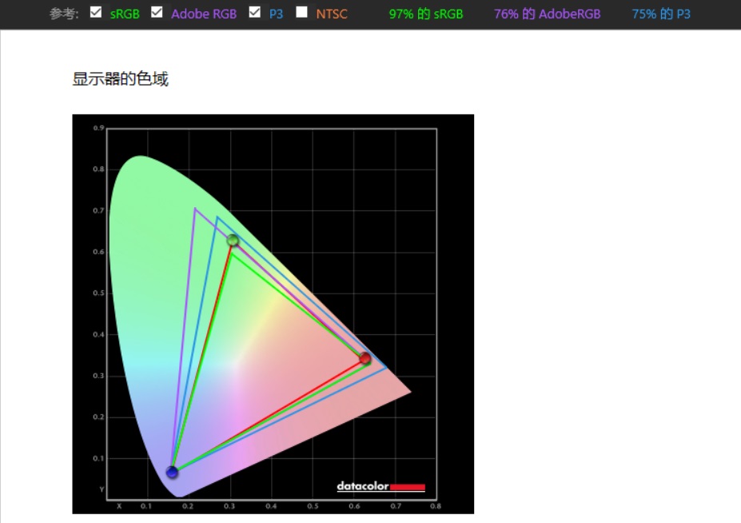Click the green sRGB label
The height and width of the screenshot is (523, 741).
point(125,14)
